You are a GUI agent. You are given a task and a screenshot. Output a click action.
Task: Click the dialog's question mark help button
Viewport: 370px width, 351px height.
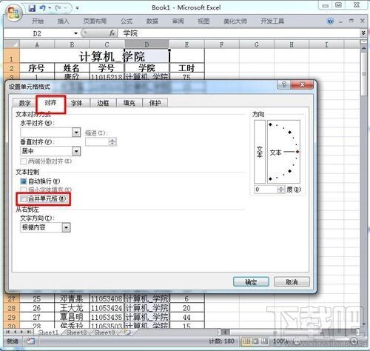coord(283,84)
